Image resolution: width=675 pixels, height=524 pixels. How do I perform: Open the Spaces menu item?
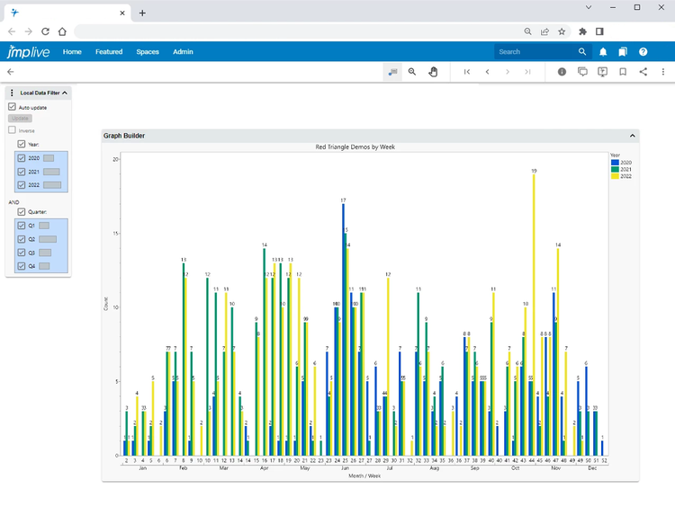(148, 52)
